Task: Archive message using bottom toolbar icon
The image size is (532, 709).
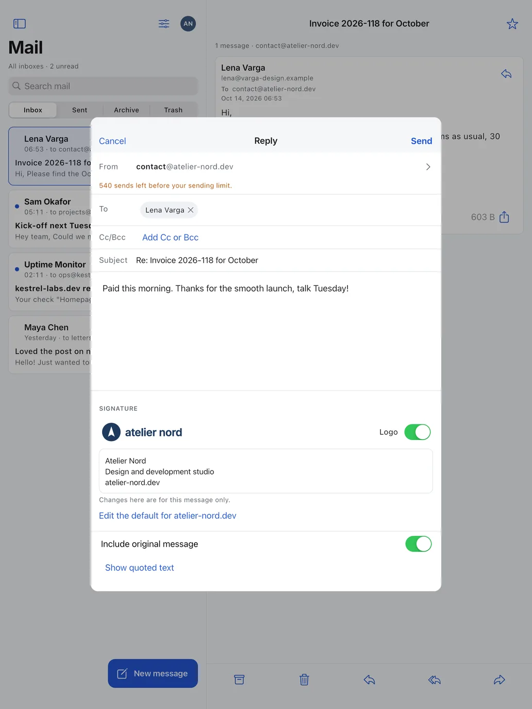Action: 239,680
